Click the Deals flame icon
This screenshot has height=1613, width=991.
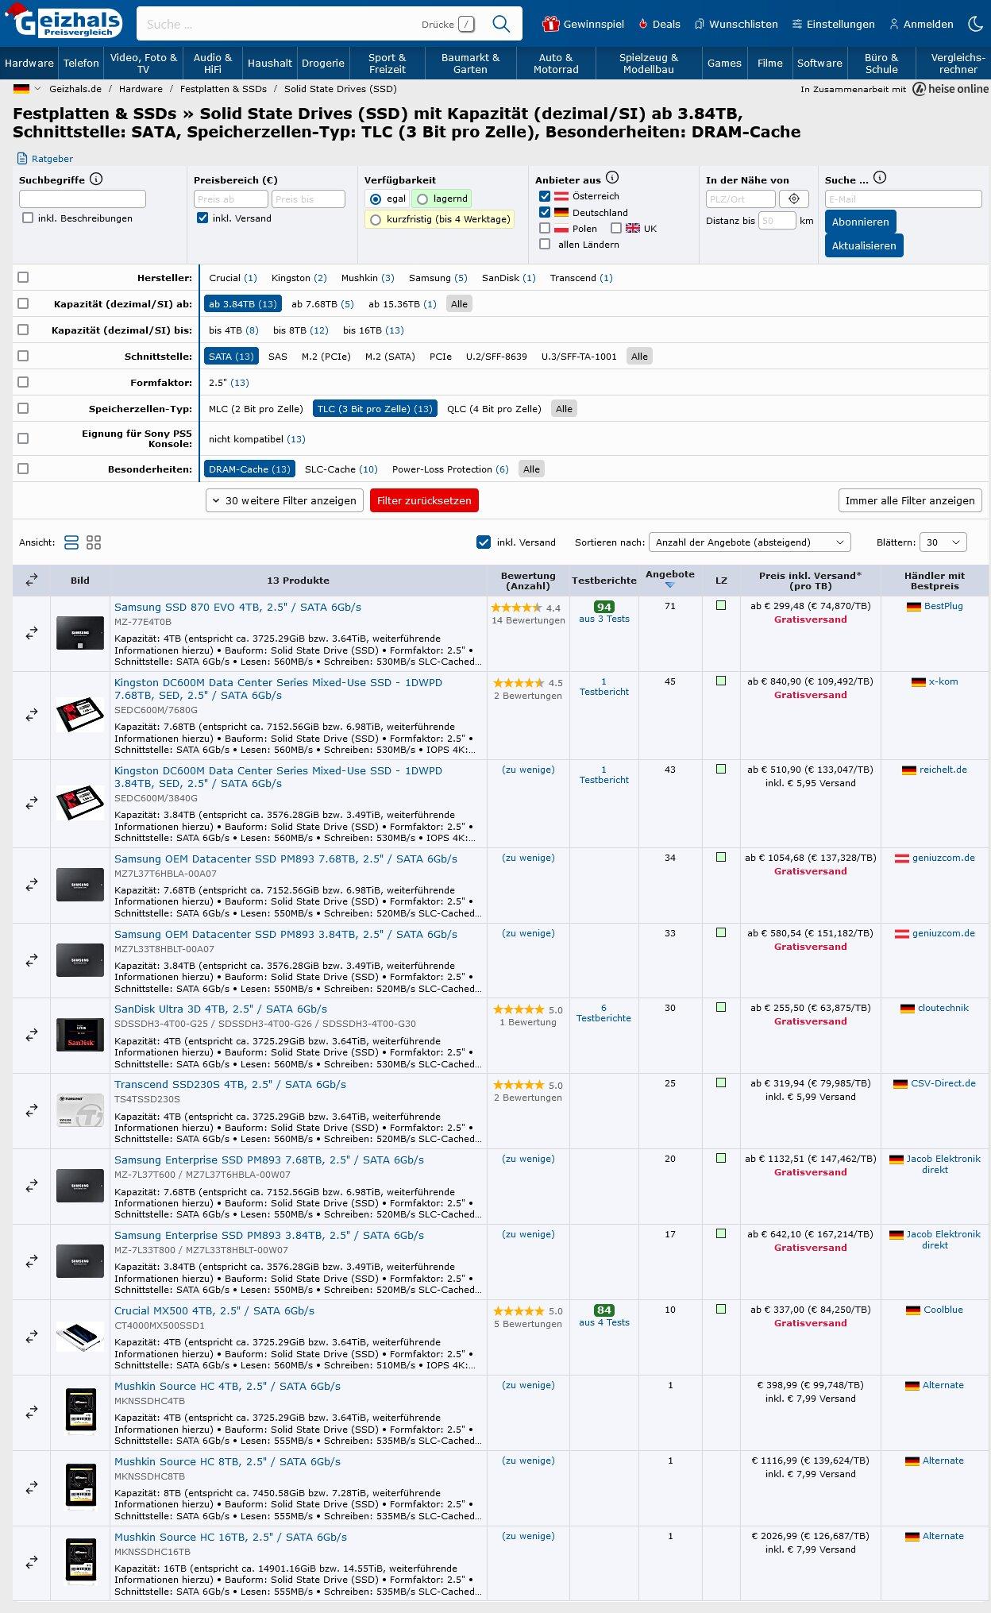(x=643, y=24)
